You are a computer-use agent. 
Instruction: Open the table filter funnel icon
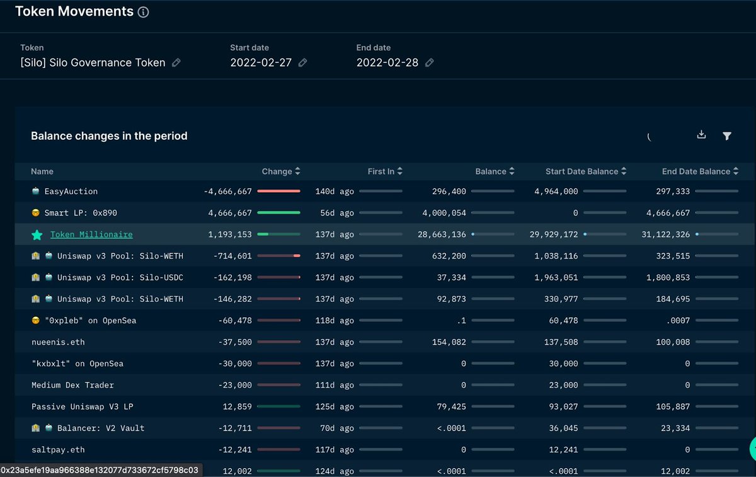tap(727, 135)
